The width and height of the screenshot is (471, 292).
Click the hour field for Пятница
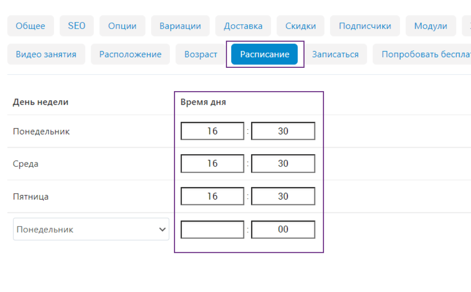coord(212,196)
